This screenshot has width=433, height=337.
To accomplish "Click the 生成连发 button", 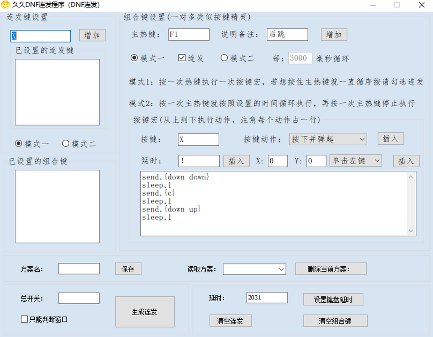I will [x=145, y=312].
